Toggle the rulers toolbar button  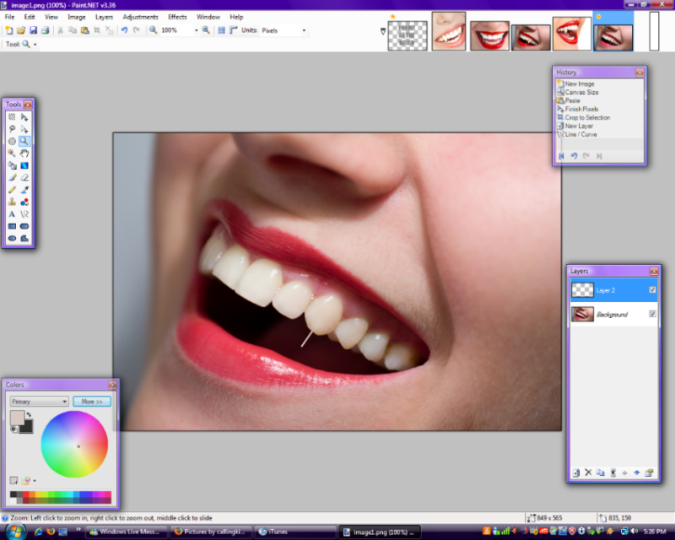click(234, 30)
